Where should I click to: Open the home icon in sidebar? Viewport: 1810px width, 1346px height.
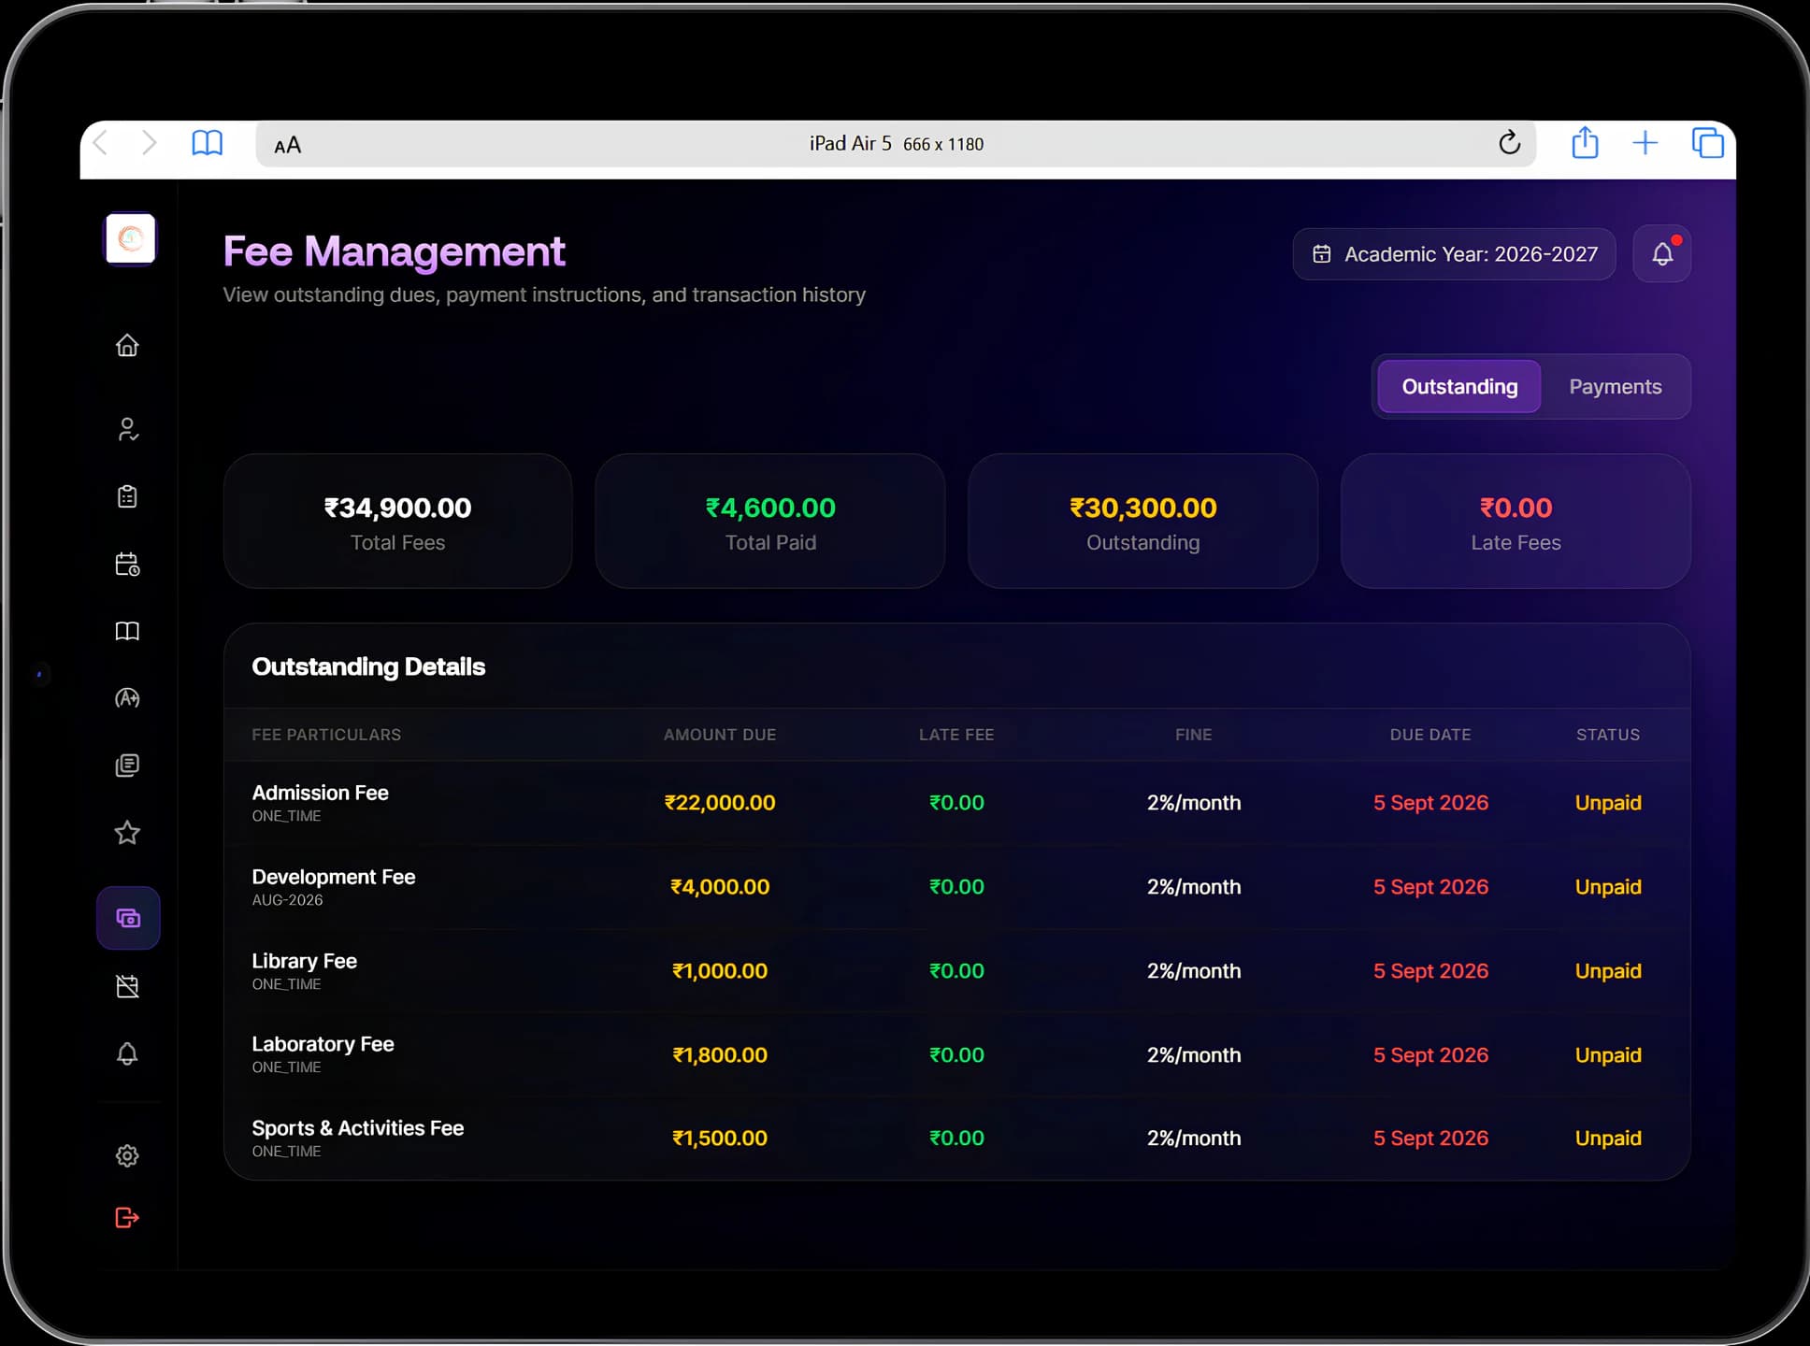[x=127, y=346]
